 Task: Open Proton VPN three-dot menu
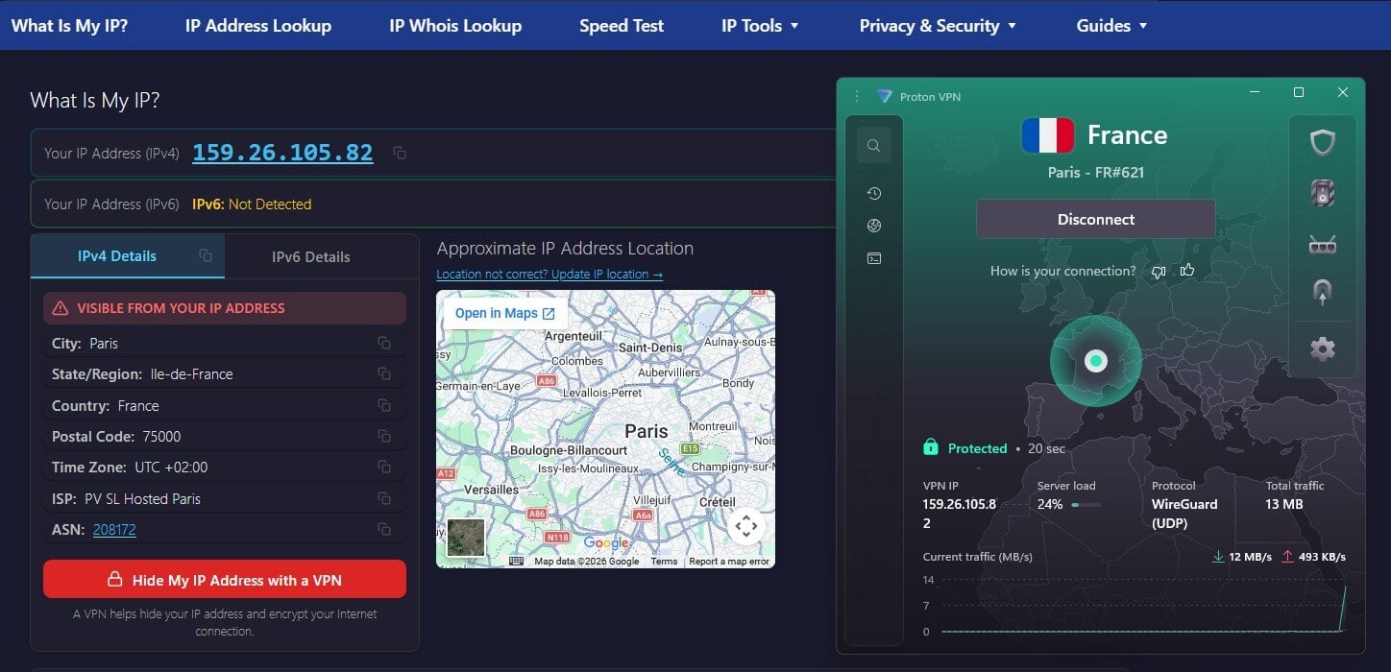pyautogui.click(x=857, y=96)
